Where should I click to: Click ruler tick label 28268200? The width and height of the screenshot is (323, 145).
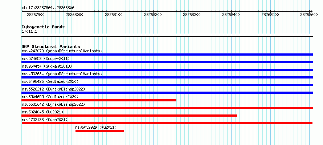pyautogui.click(x=153, y=15)
